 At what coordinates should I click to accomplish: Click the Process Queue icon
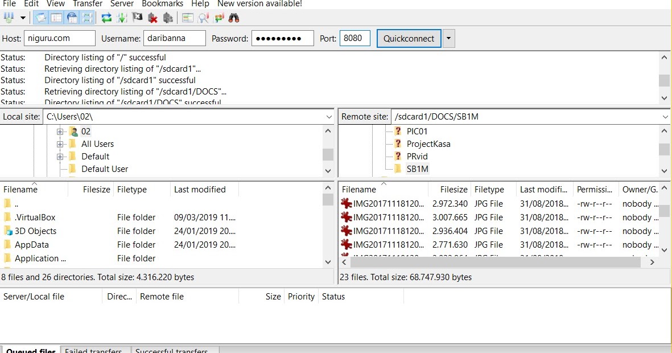pyautogui.click(x=121, y=17)
